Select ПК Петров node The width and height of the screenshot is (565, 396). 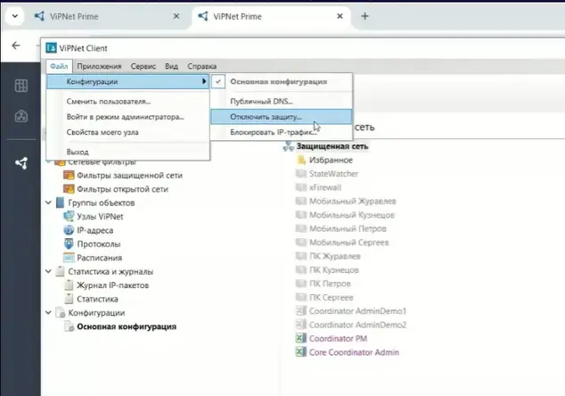(330, 284)
